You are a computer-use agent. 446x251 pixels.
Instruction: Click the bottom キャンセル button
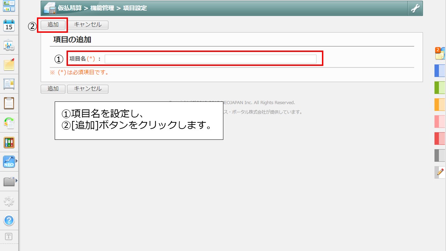point(88,89)
